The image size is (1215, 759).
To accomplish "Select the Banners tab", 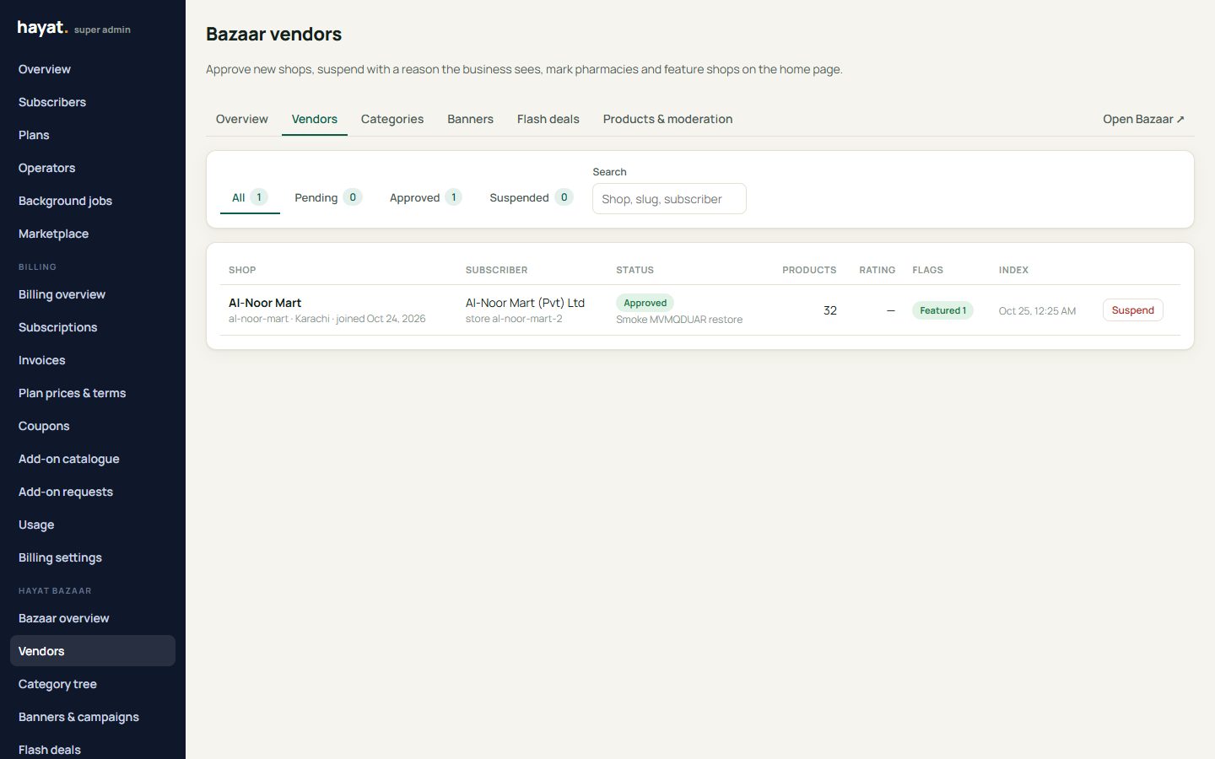I will coord(470,119).
